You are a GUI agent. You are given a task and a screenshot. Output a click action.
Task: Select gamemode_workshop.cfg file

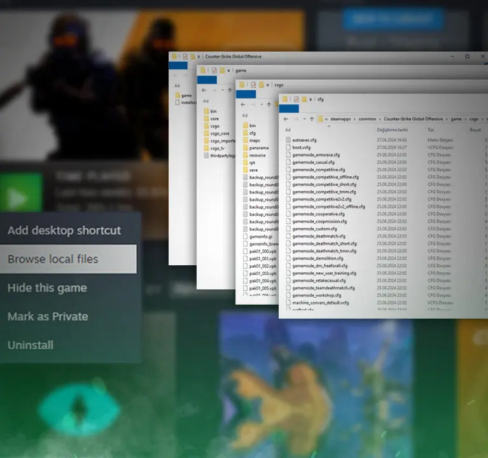point(314,295)
